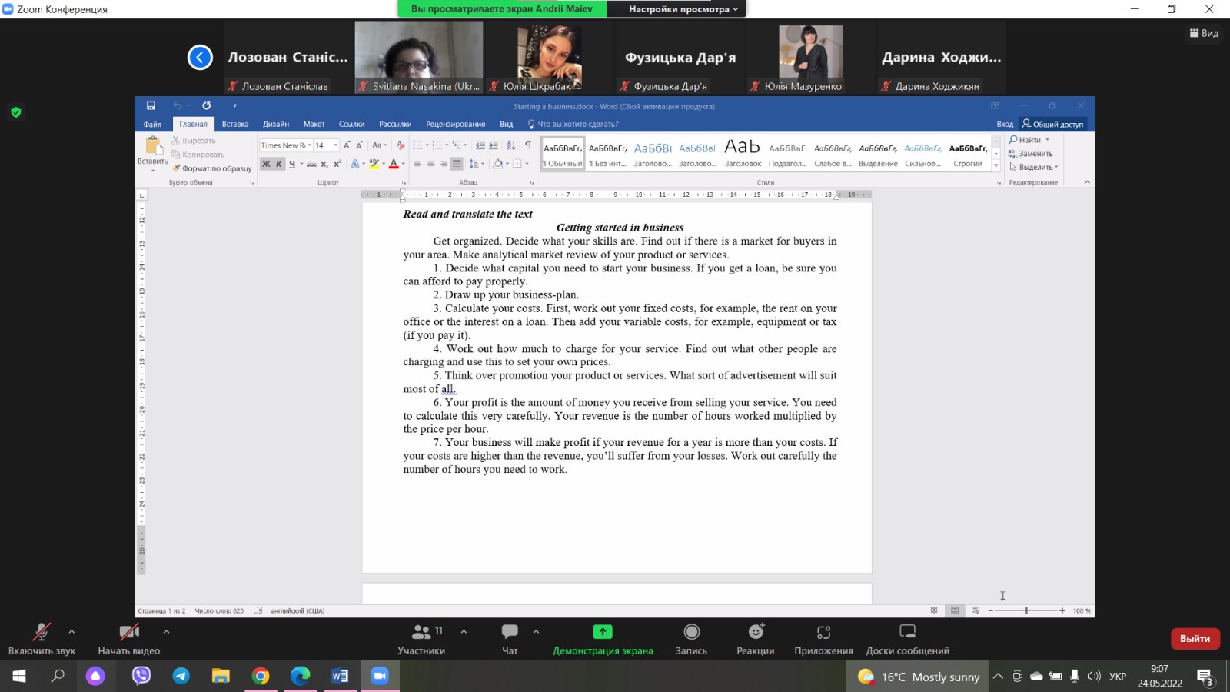Open the weather widget showing 16°C
This screenshot has height=692, width=1230.
coord(919,677)
